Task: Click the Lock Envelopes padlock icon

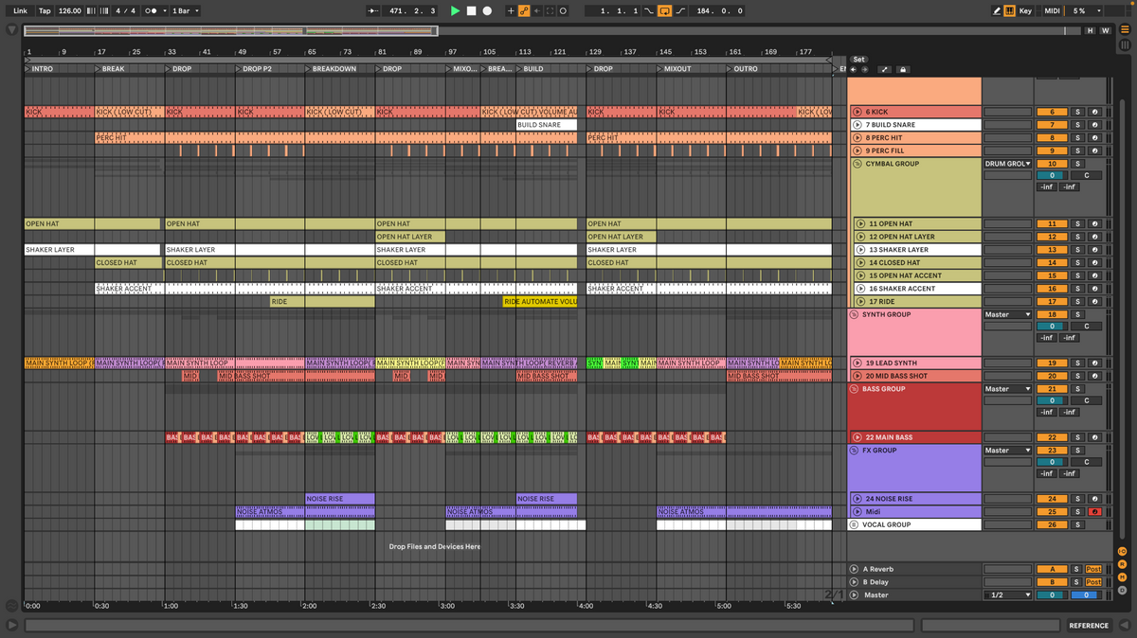Action: (x=902, y=69)
